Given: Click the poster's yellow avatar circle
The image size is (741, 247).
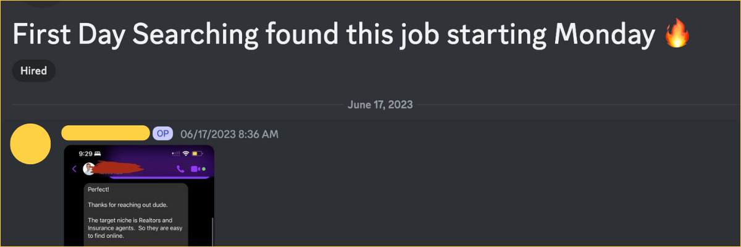Looking at the screenshot, I should 31,144.
